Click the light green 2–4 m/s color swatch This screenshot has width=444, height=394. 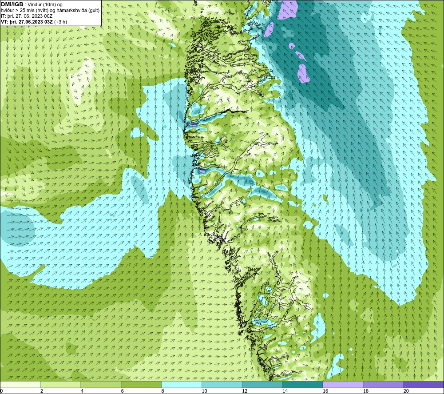click(x=60, y=384)
